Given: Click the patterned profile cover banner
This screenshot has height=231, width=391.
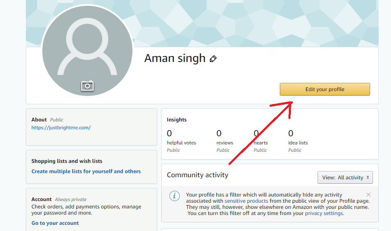Looking at the screenshot, I should [249, 23].
